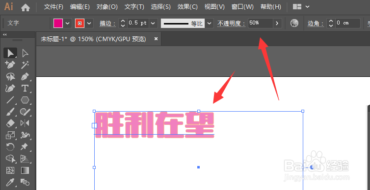Click the red stroke color swatch

click(80, 23)
